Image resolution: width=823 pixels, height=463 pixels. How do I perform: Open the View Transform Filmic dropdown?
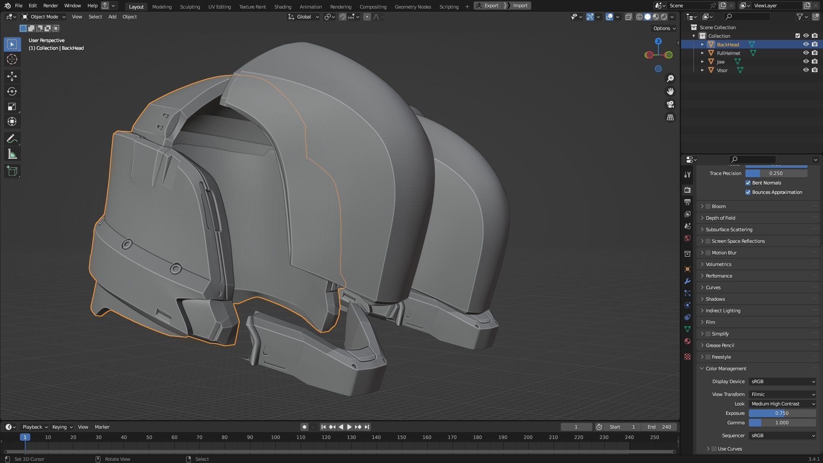pyautogui.click(x=782, y=394)
